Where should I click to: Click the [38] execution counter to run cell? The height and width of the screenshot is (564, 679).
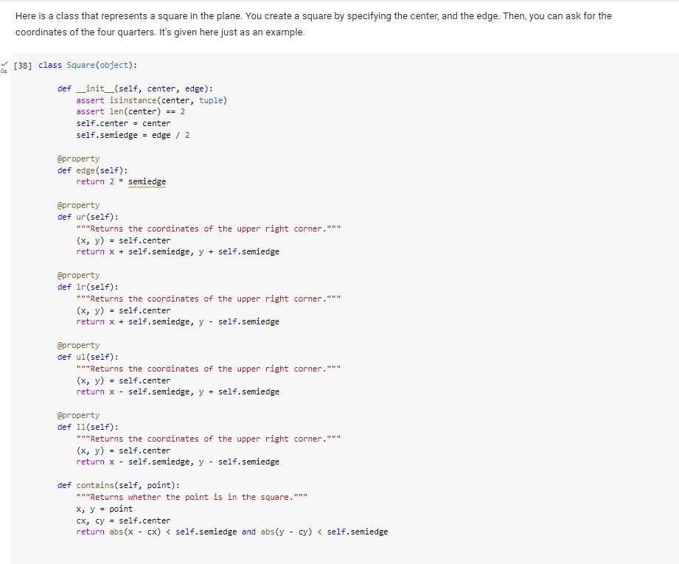(x=22, y=65)
